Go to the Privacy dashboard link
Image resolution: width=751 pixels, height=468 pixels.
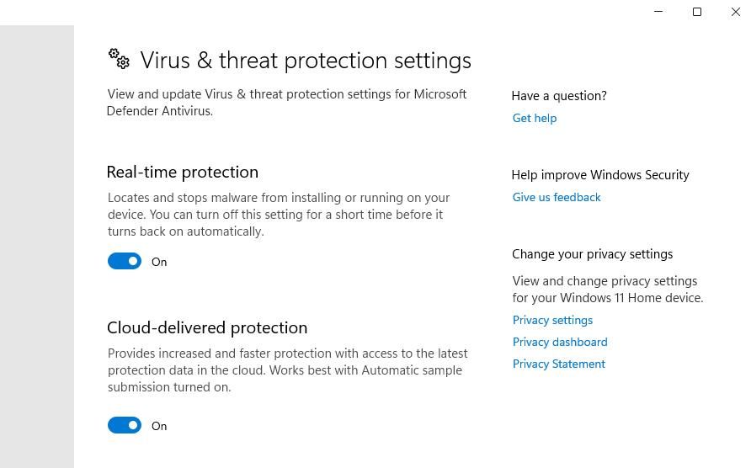click(x=560, y=342)
